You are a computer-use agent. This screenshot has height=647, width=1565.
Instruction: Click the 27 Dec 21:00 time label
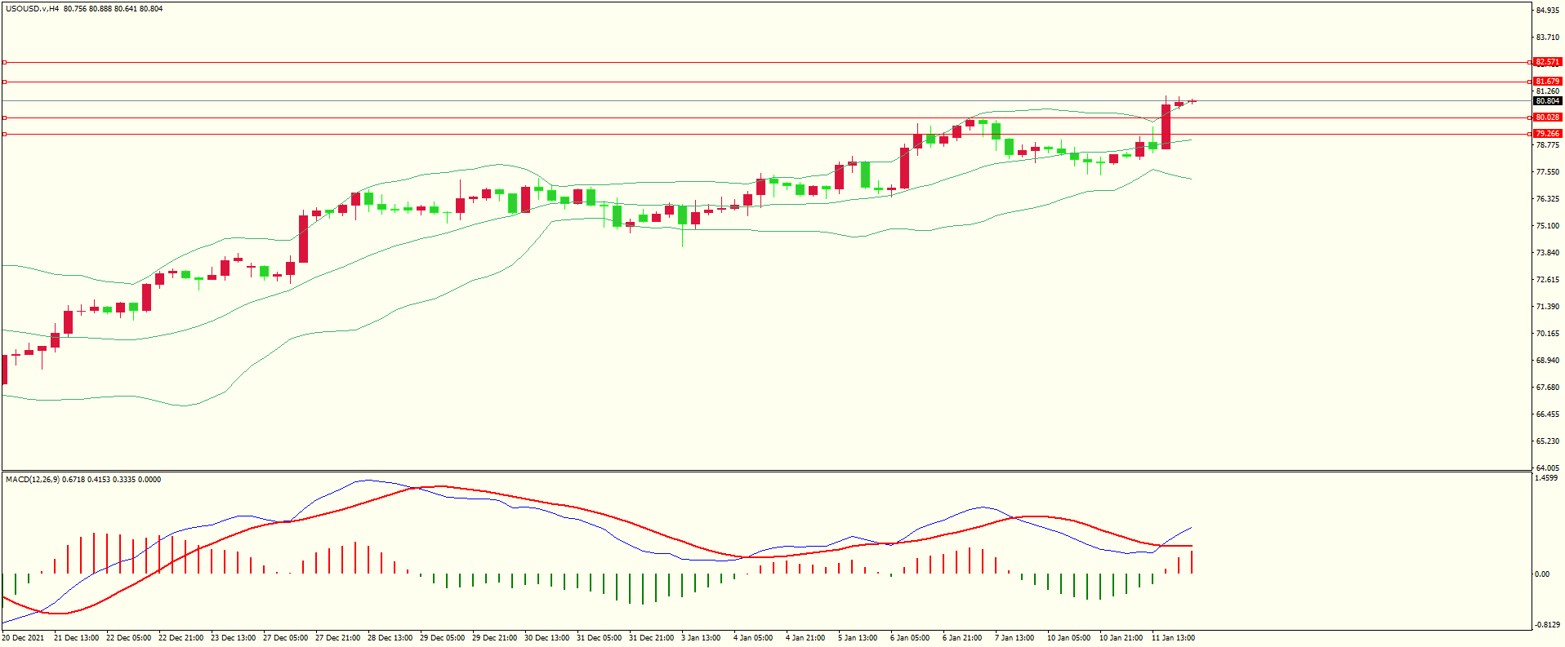[337, 638]
